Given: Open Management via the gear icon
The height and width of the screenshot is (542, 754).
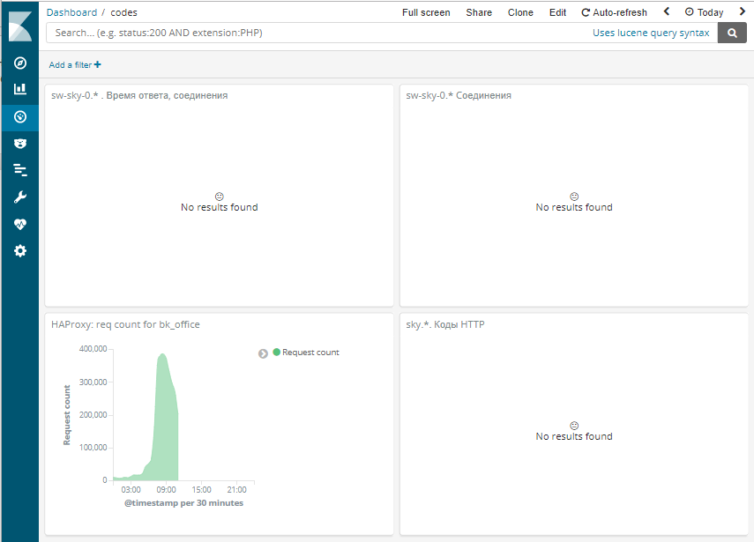Looking at the screenshot, I should (19, 251).
